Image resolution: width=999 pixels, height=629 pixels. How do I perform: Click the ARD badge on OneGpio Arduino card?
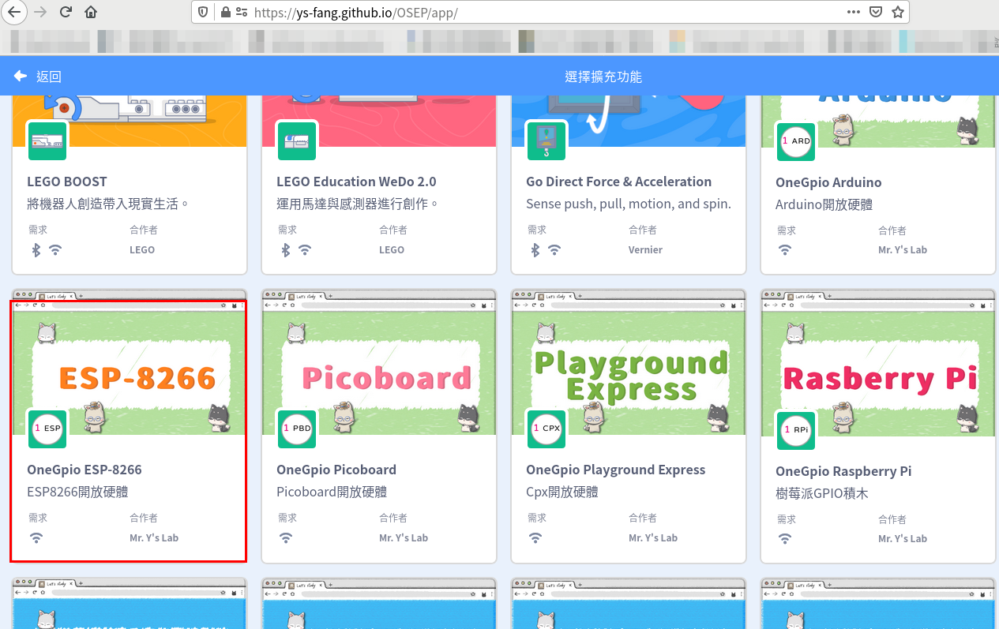pos(796,141)
